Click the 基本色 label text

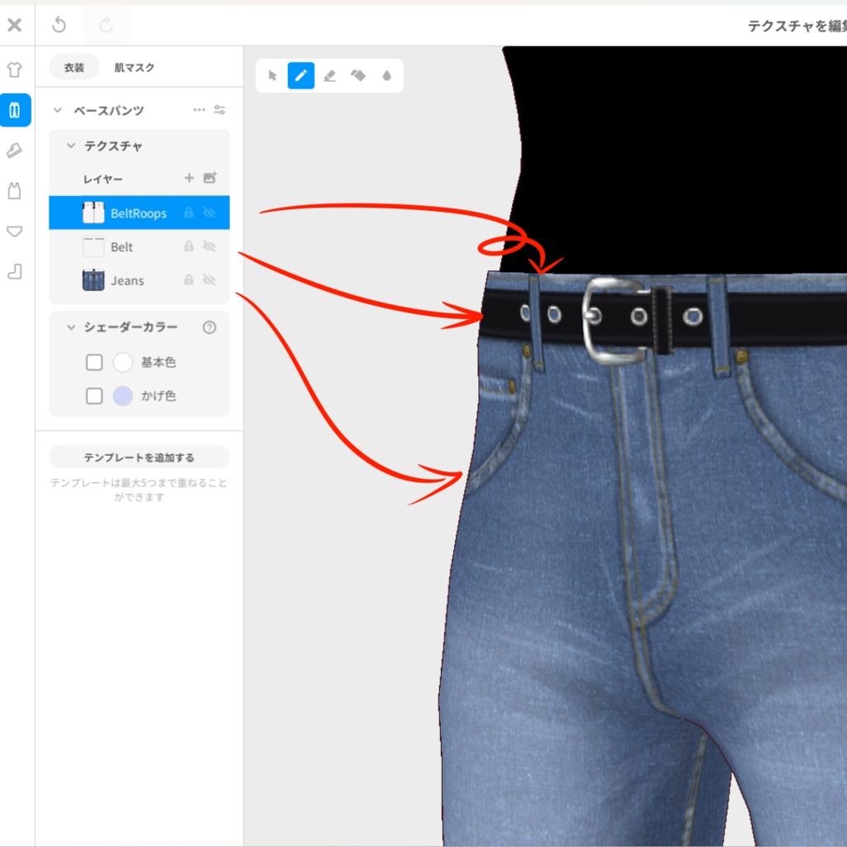tap(158, 362)
